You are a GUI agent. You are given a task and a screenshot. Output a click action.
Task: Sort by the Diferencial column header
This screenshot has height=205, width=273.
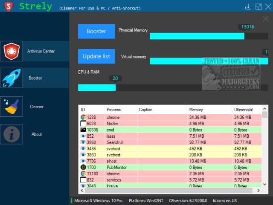point(247,110)
